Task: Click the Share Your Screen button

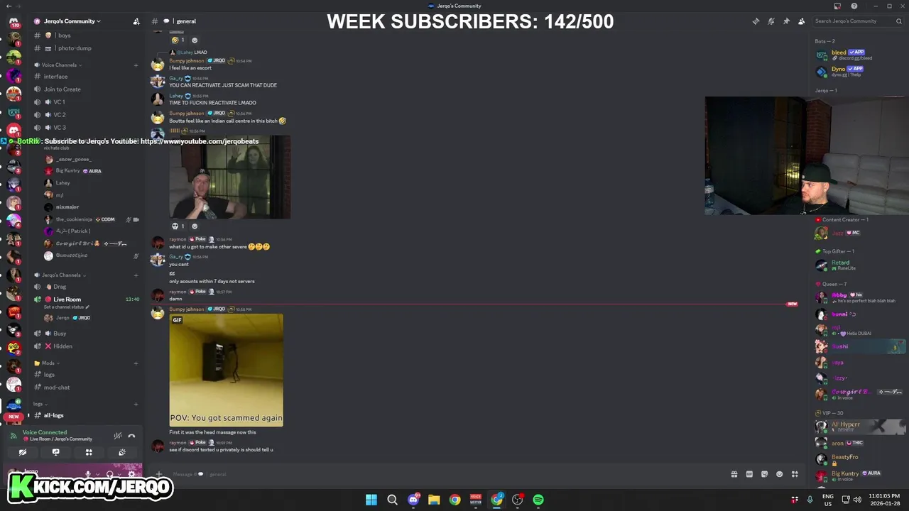Action: pyautogui.click(x=55, y=452)
